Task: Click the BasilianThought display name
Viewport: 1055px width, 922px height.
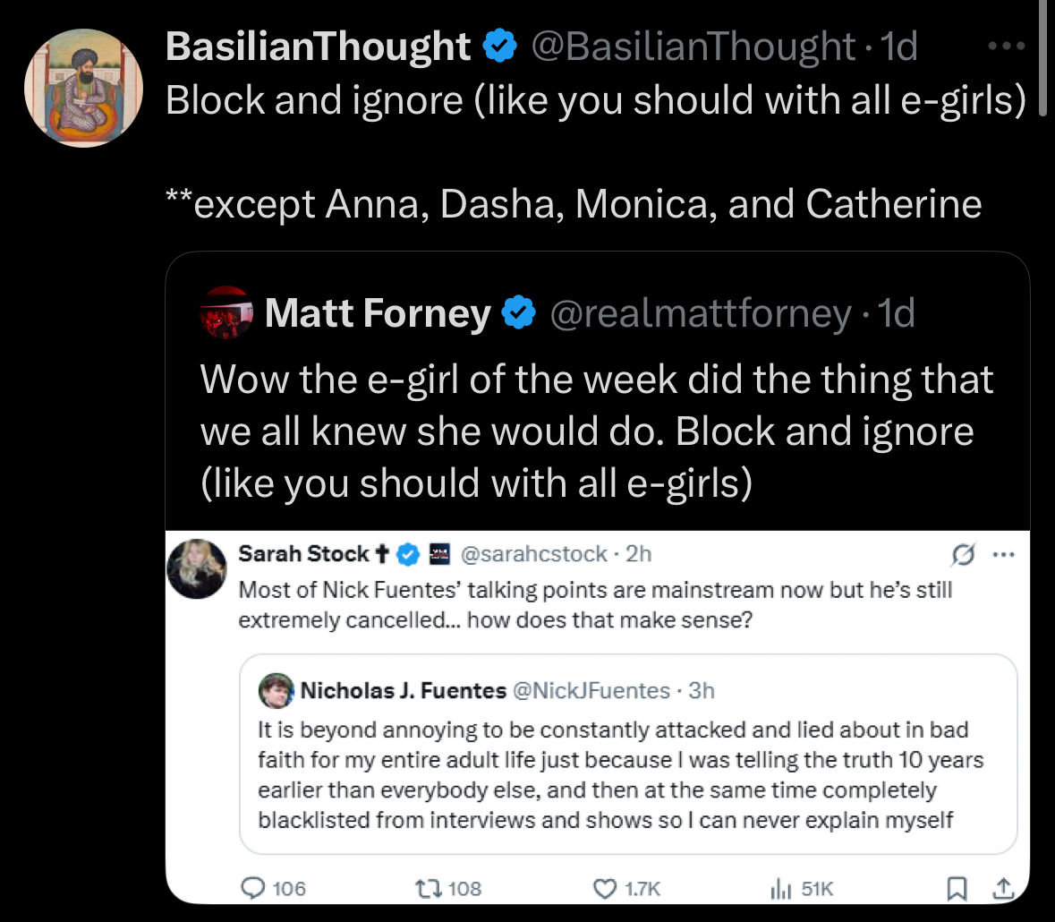Action: pos(319,47)
